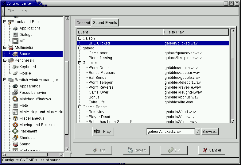Click the Browse... button

(x=210, y=132)
